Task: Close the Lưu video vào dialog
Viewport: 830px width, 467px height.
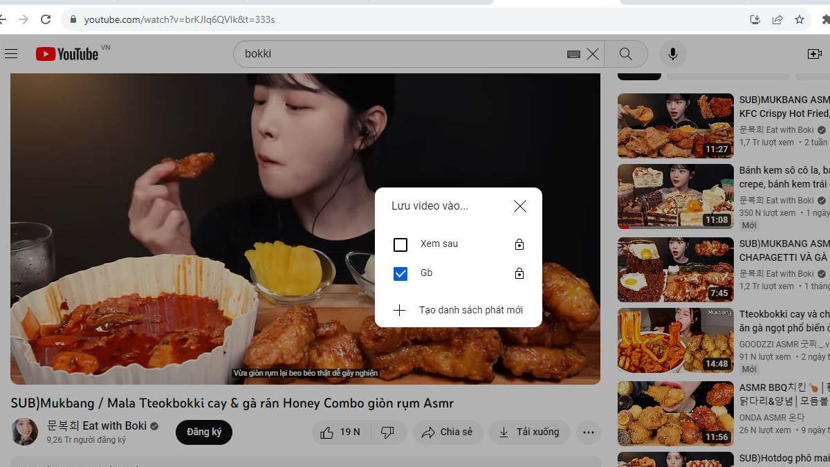Action: coord(520,206)
